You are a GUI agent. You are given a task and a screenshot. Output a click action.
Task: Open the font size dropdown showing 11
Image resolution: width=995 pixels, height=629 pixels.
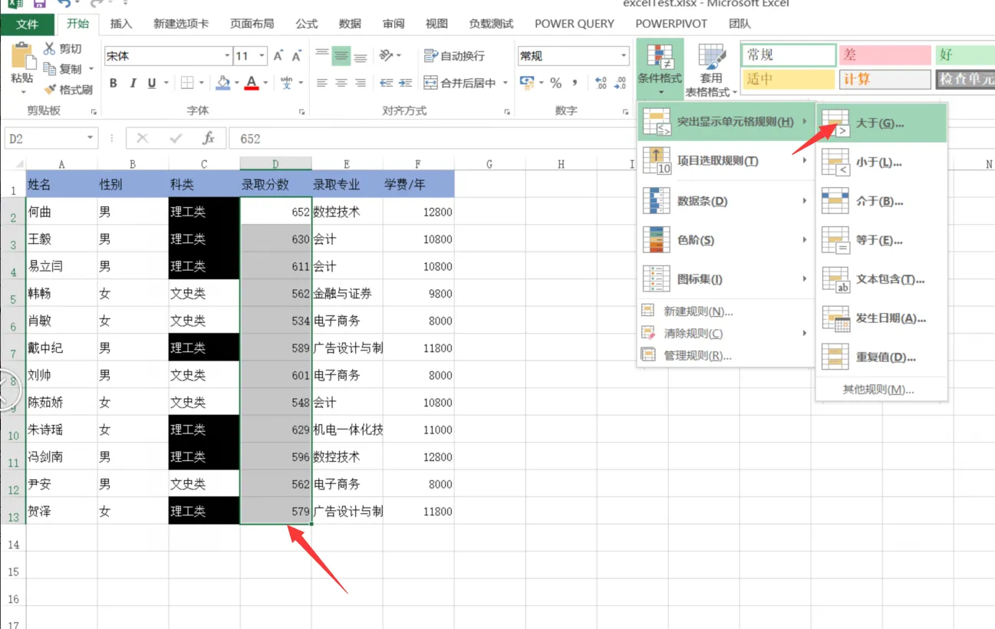262,56
